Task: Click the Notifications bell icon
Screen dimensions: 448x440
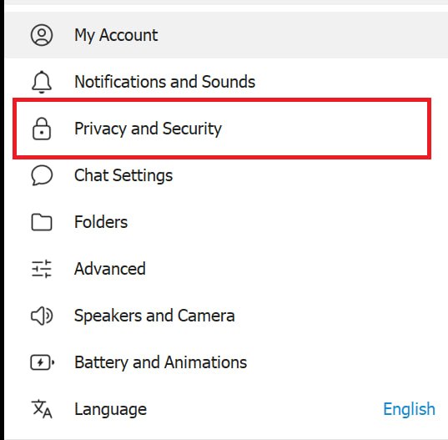Action: [42, 82]
